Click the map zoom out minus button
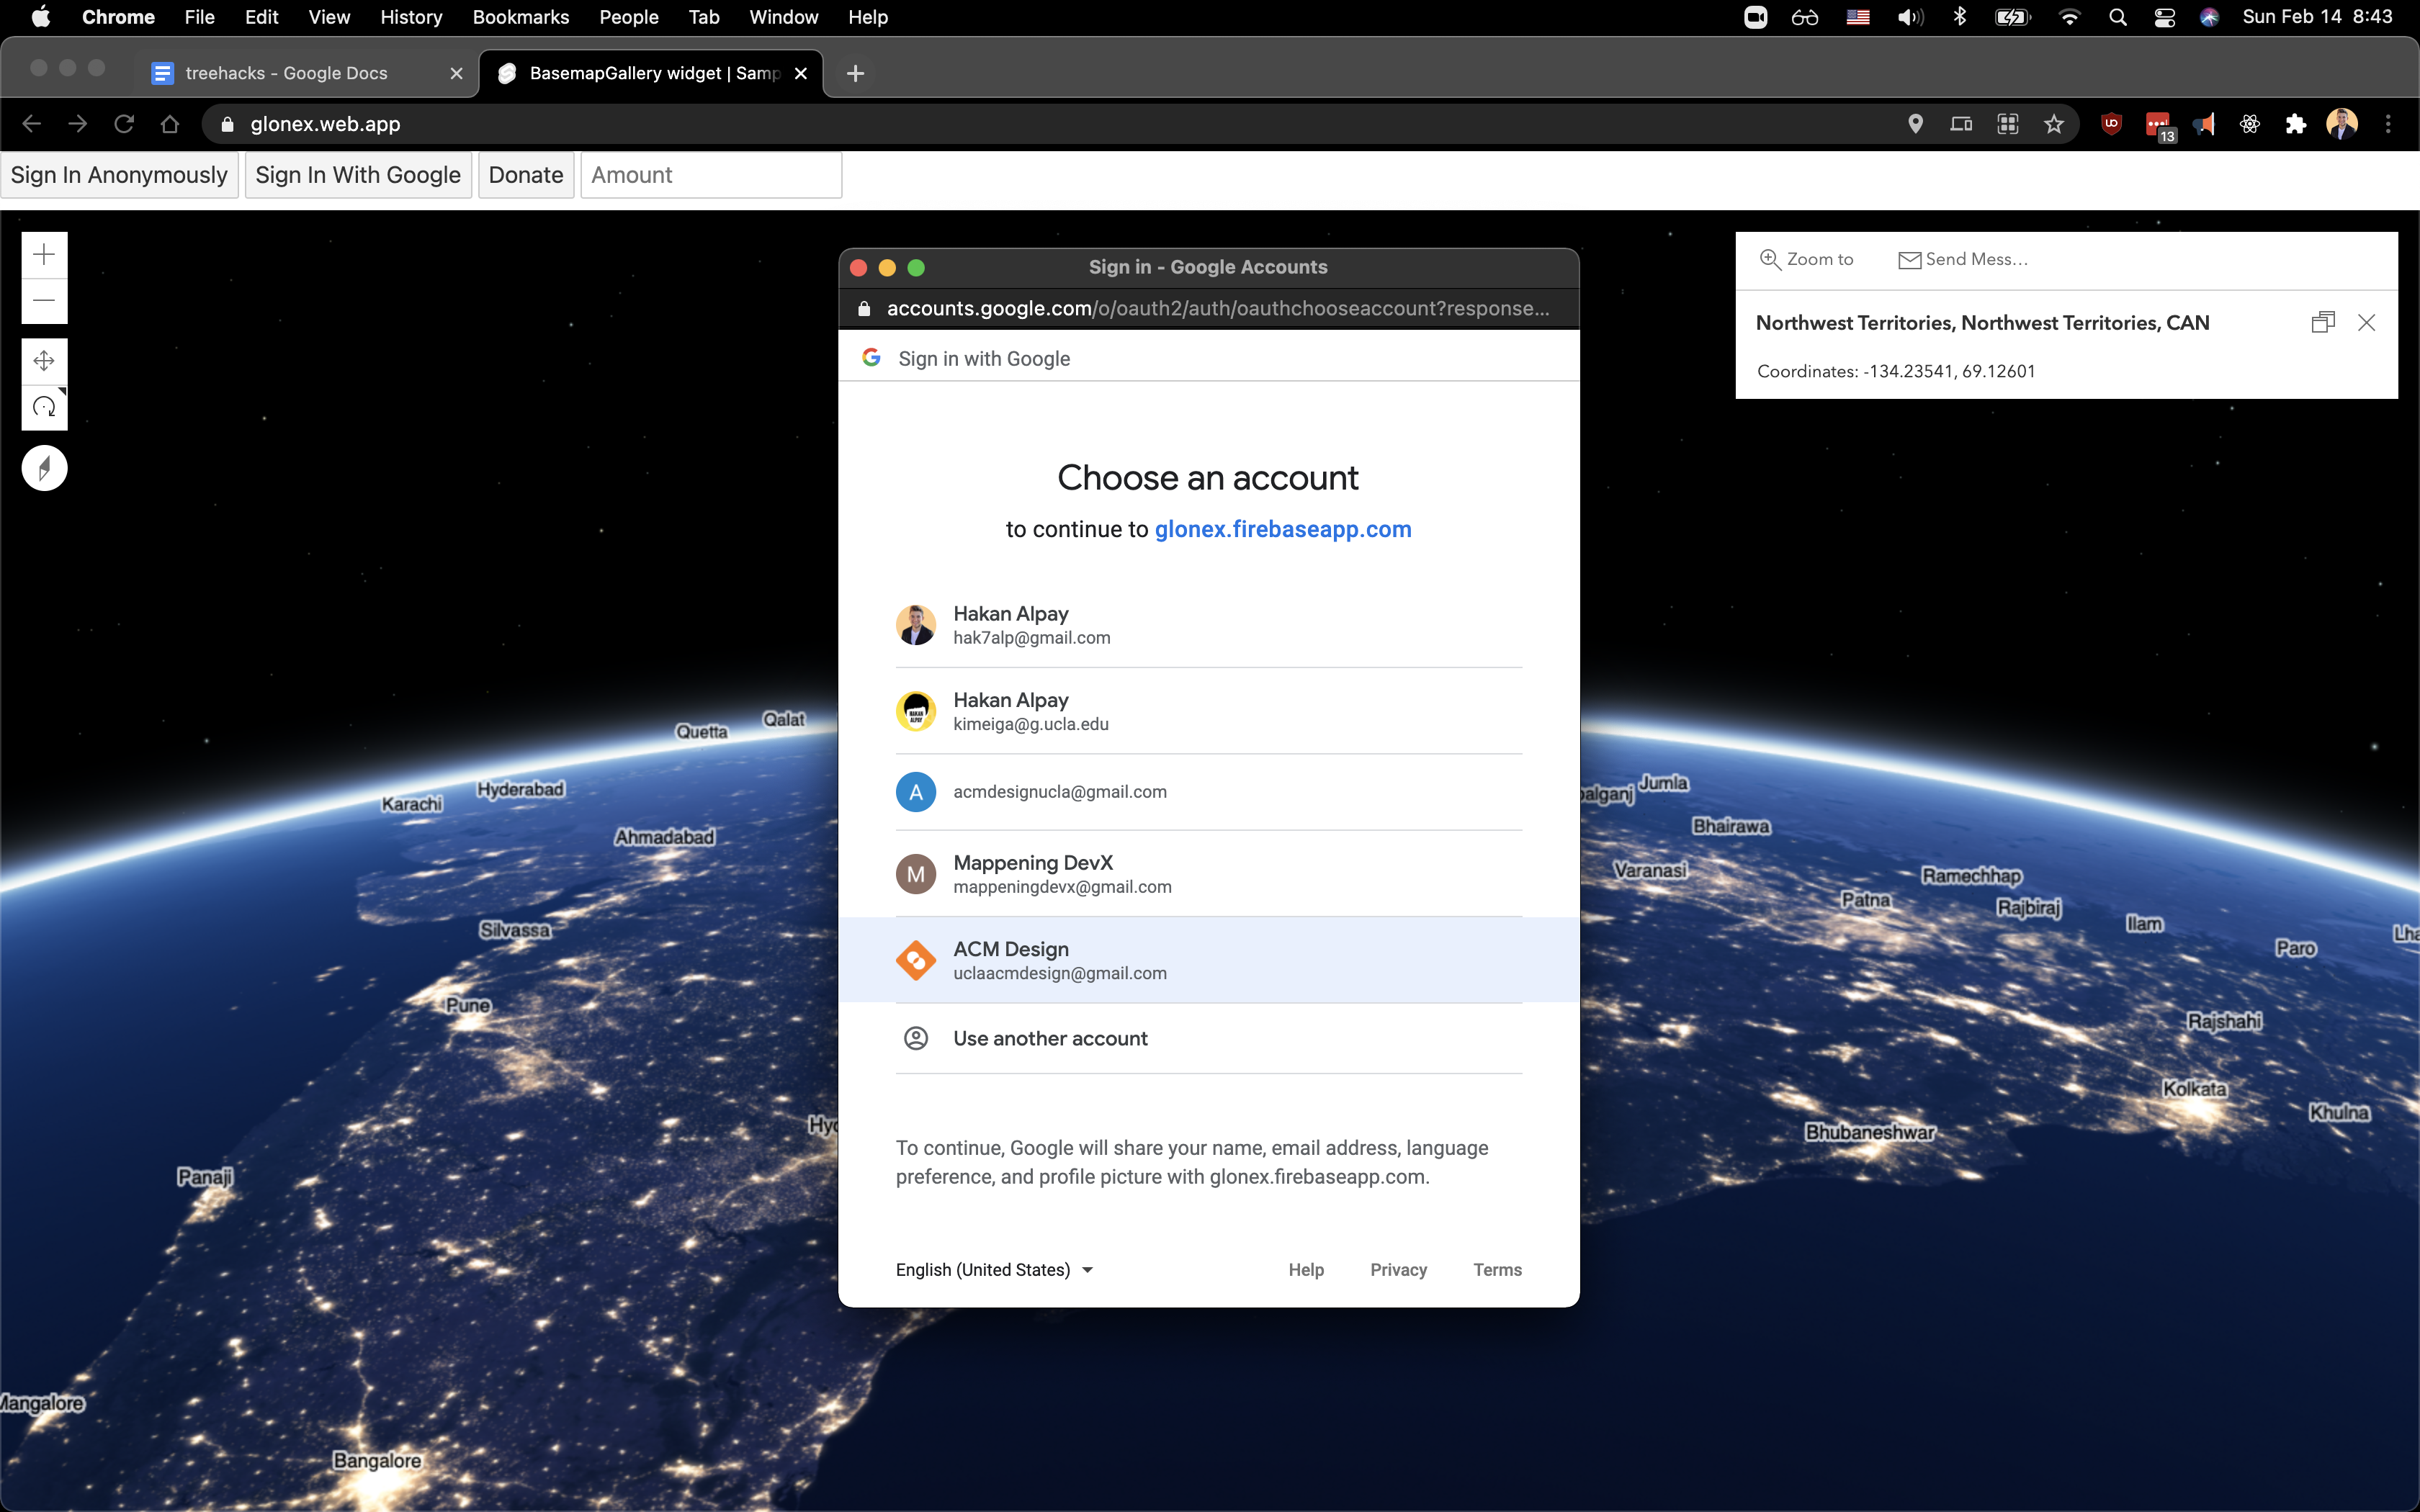This screenshot has height=1512, width=2420. pos(44,301)
